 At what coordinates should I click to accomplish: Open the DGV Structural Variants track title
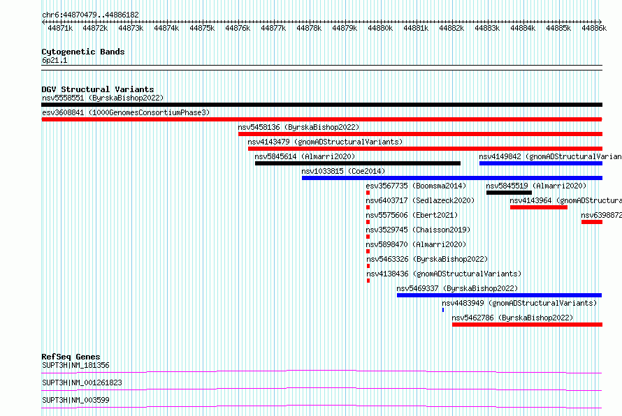98,89
